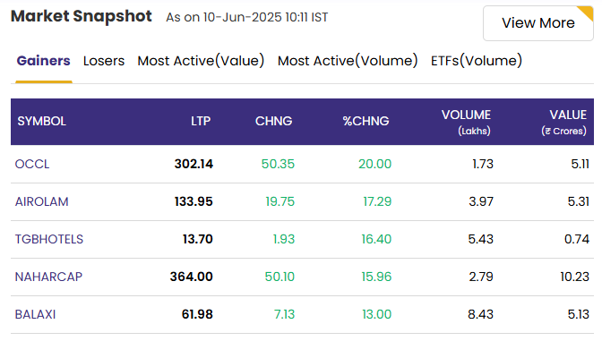Open the BALAXI stock symbol link
The image size is (602, 341).
[x=35, y=314]
